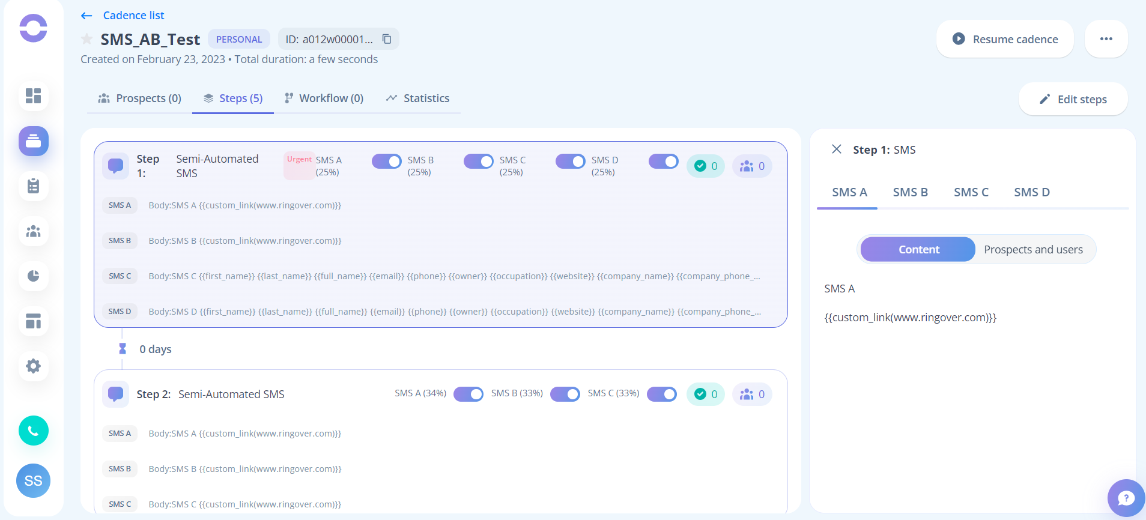
Task: Toggle Step 2 SMS A (34%) switch
Action: point(468,394)
